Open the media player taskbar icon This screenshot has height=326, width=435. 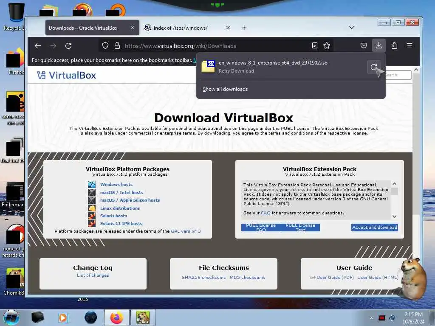[x=63, y=318]
